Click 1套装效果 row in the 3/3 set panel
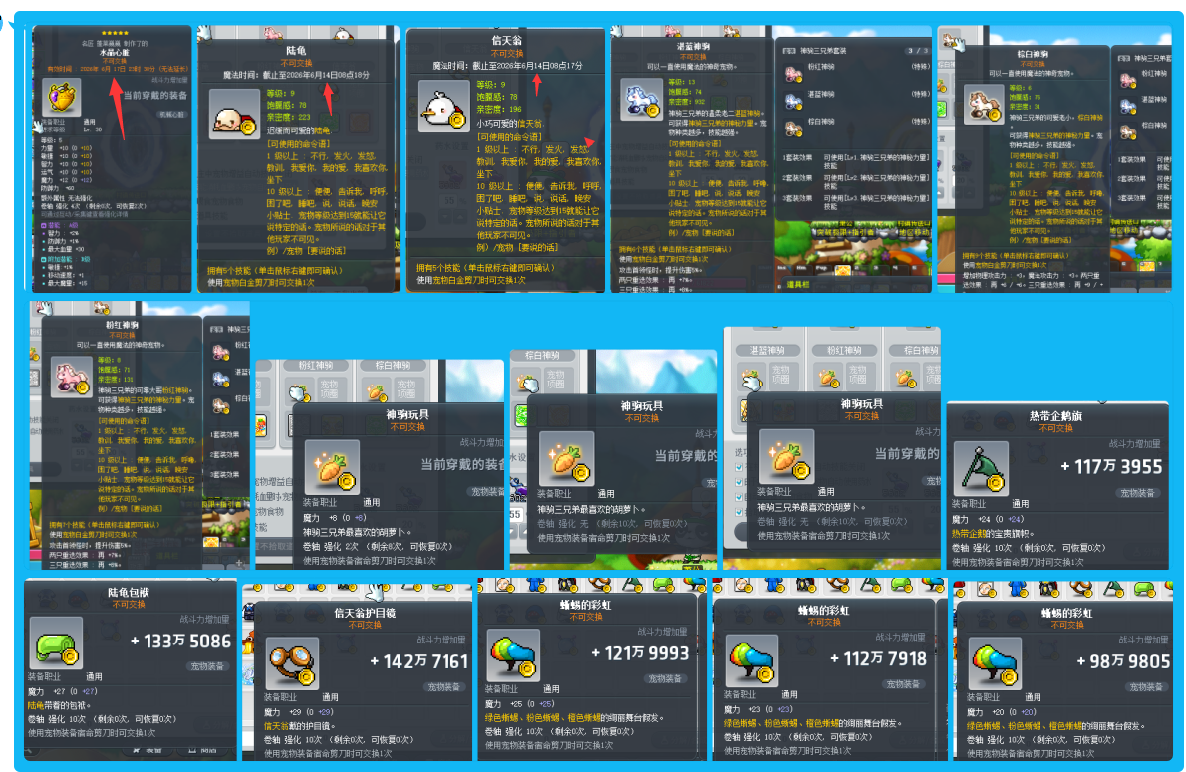Viewport: 1186px width, 772px height. click(856, 161)
